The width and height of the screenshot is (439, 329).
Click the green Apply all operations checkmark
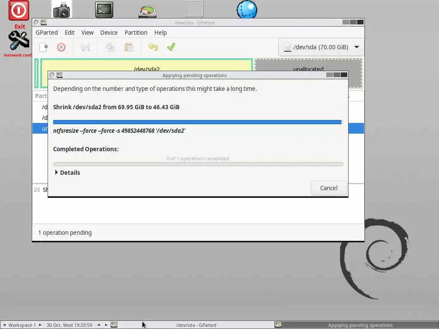tap(171, 47)
